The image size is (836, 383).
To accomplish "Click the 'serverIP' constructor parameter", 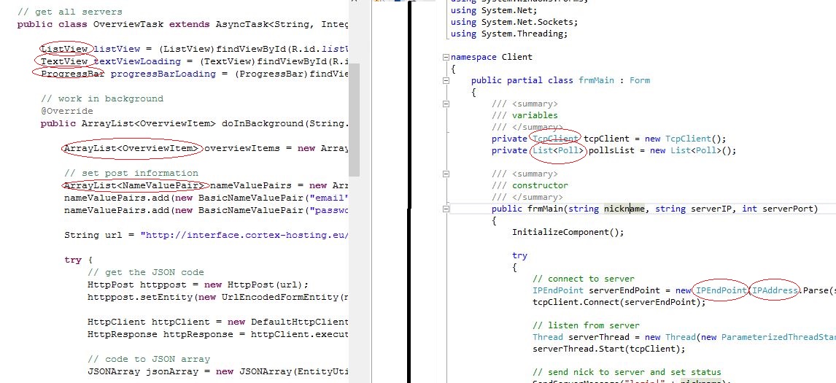I will [711, 209].
